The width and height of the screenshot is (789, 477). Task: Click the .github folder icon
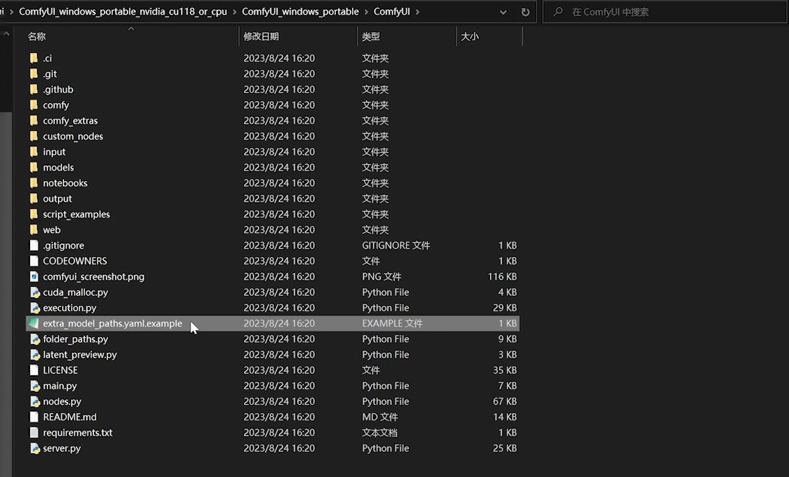coord(33,89)
